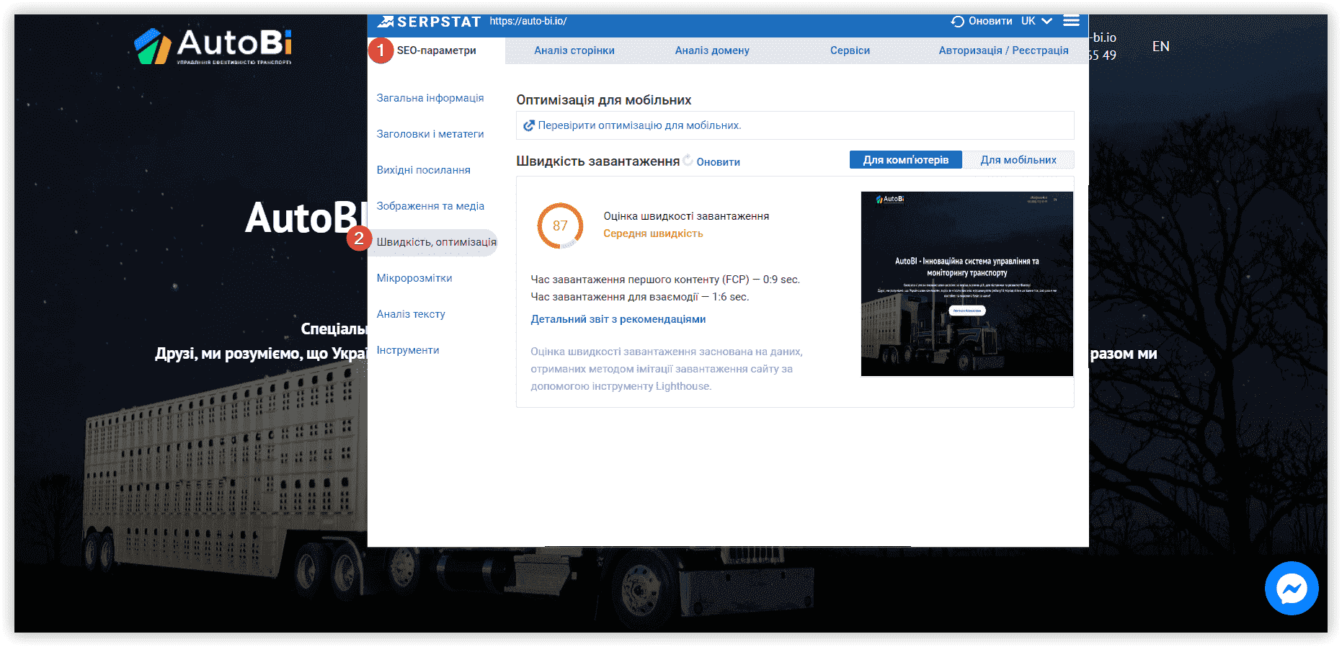Click the https://auto-bi.io/ URL in header
The width and height of the screenshot is (1342, 647).
tap(528, 21)
